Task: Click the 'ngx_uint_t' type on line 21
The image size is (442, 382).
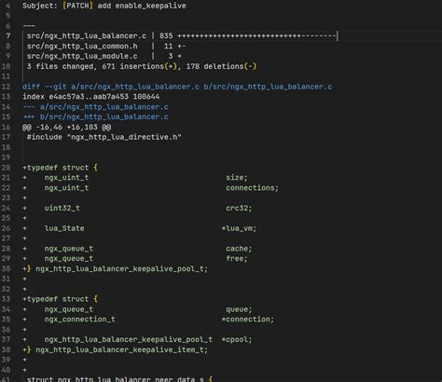Action: (x=66, y=178)
